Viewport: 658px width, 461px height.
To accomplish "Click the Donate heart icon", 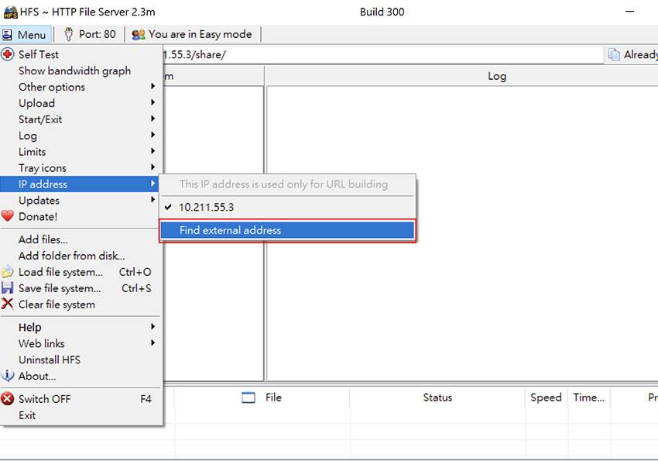I will (x=8, y=217).
